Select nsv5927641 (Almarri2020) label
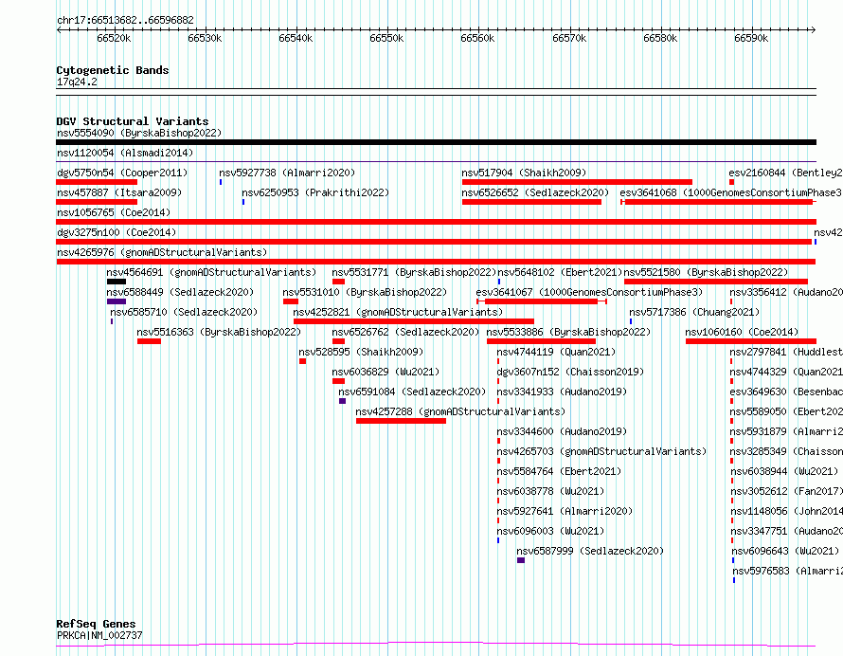This screenshot has height=656, width=843. [x=565, y=511]
